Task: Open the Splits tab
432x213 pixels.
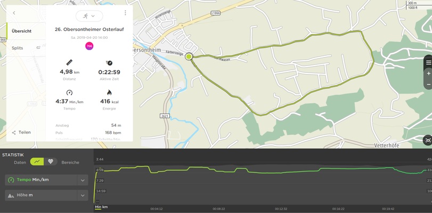Action: click(18, 48)
